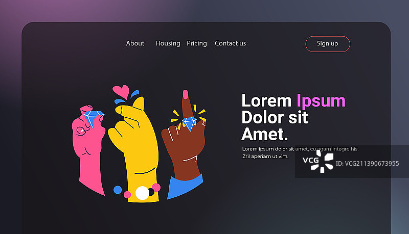Go to the Housing page

pos(168,43)
